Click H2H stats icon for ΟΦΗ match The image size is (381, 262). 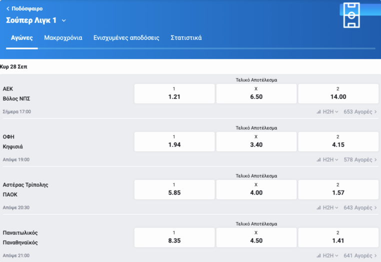[x=318, y=159]
